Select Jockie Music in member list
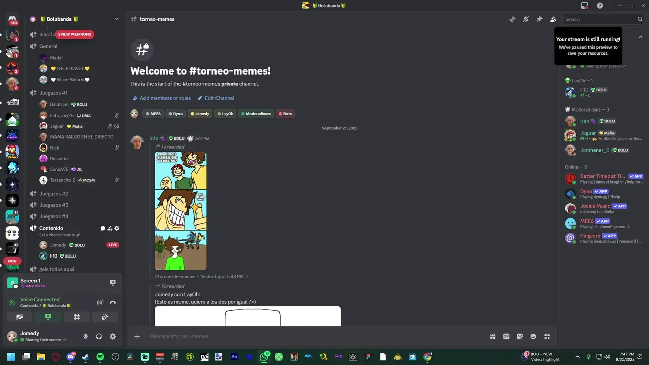The height and width of the screenshot is (365, 649). 603,208
